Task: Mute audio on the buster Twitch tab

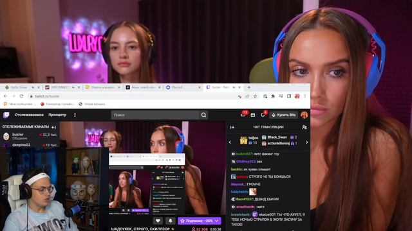Action: click(x=234, y=87)
